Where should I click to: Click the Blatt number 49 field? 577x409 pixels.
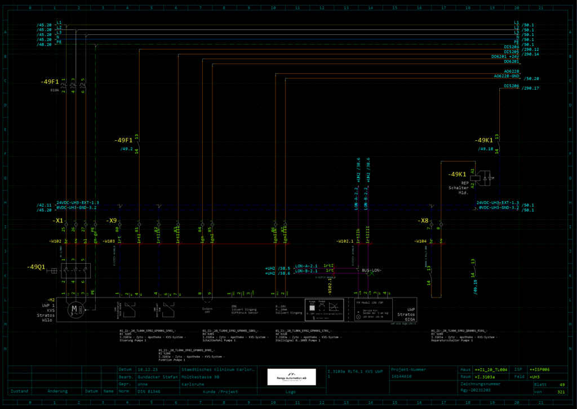pyautogui.click(x=561, y=384)
